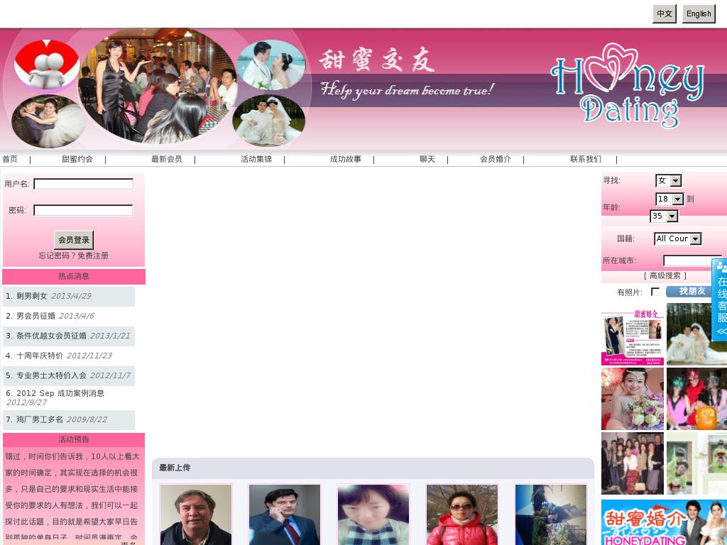Open news item 2012 Sep 成功案例消息
The height and width of the screenshot is (545, 727).
pyautogui.click(x=60, y=393)
